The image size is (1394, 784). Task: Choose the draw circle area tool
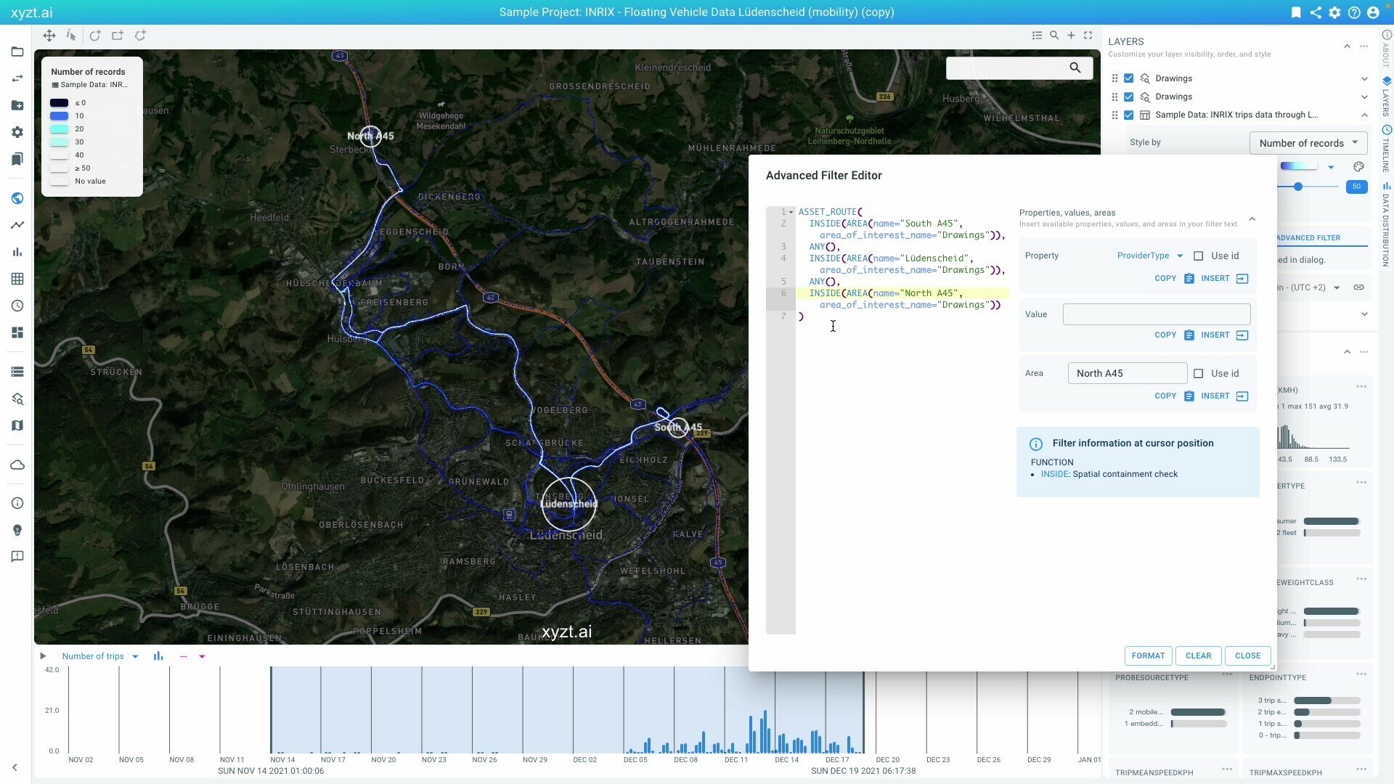coord(95,35)
